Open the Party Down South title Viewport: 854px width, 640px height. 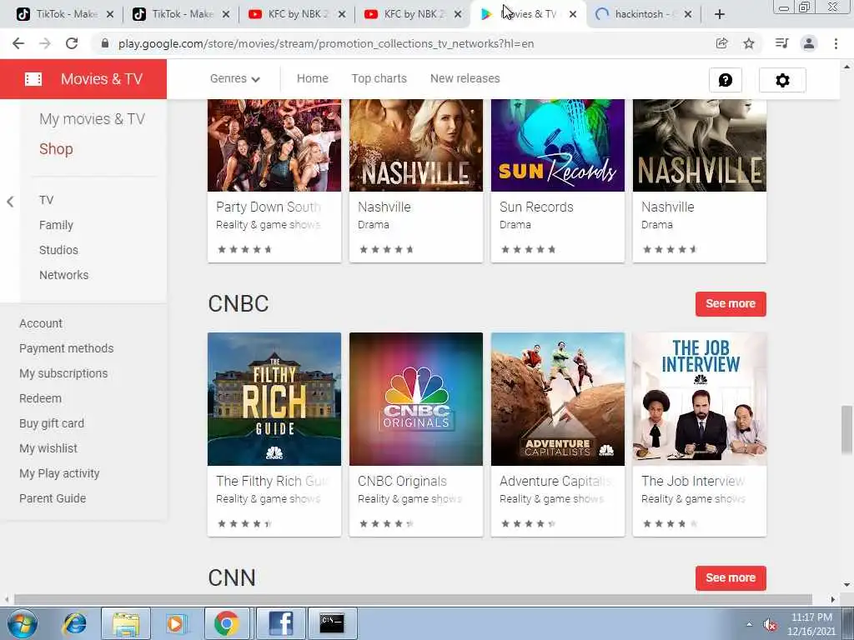click(268, 207)
